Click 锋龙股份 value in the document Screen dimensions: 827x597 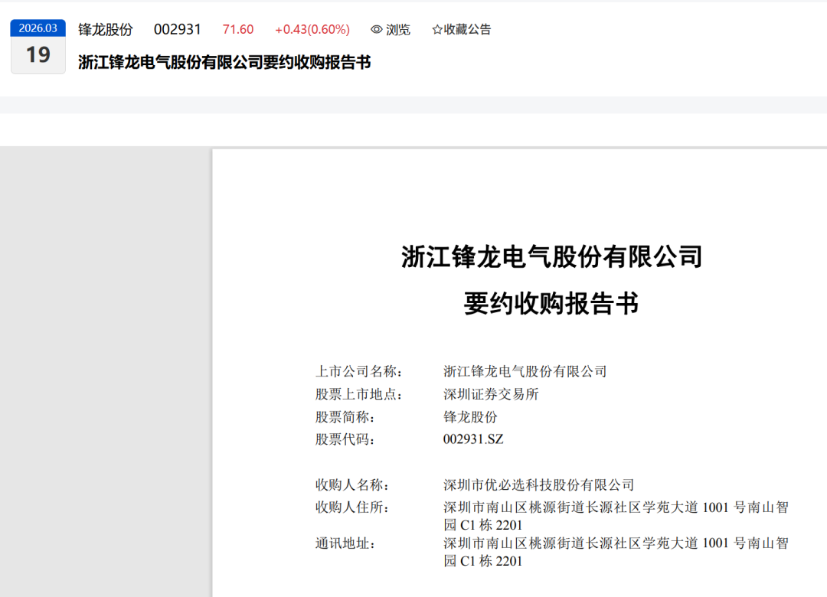[470, 416]
